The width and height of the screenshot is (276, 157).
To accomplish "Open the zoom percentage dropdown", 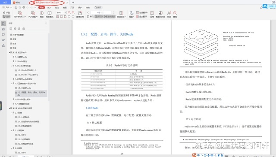I will tap(66, 12).
